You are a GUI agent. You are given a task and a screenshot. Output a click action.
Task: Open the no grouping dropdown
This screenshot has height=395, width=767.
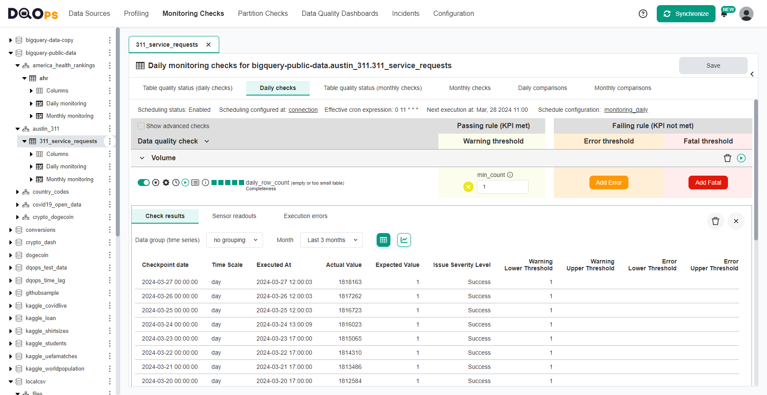(x=234, y=240)
